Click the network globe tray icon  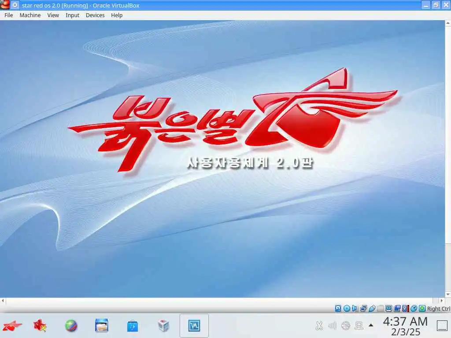[345, 326]
